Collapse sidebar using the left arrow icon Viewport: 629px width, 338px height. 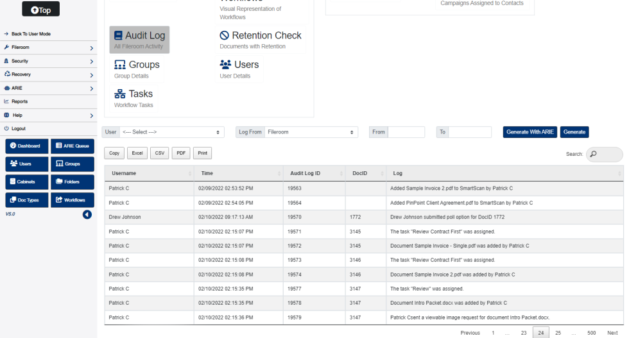(87, 214)
